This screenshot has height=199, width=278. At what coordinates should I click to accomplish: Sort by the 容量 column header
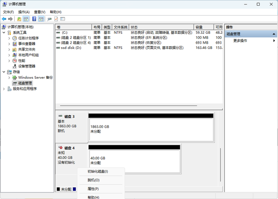[x=204, y=27]
